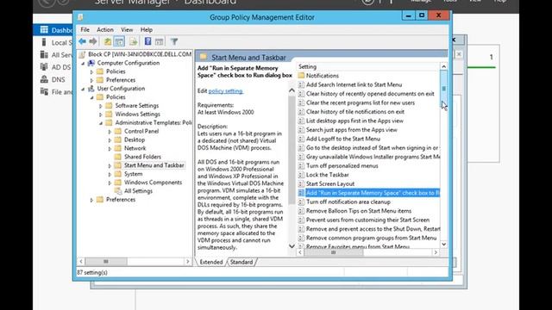552x310 pixels.
Task: Select Turn off notification area cleanup
Action: 348,201
